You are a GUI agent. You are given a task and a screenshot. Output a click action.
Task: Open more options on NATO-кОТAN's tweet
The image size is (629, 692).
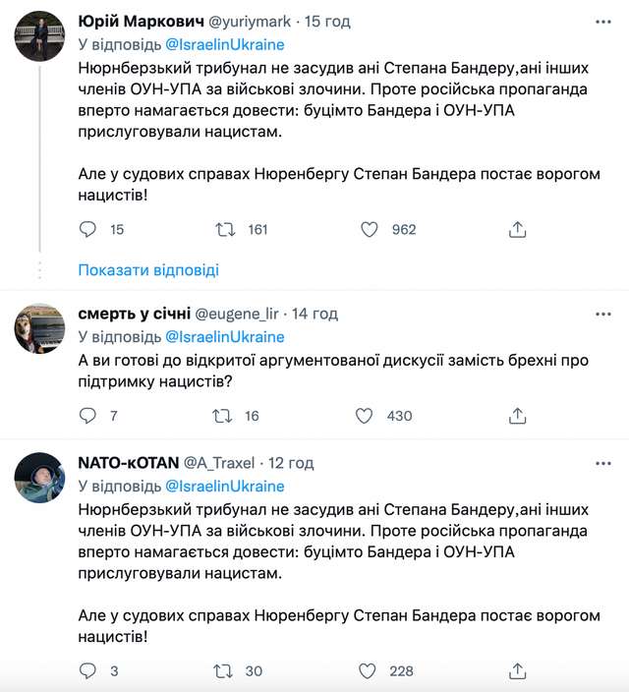(600, 462)
